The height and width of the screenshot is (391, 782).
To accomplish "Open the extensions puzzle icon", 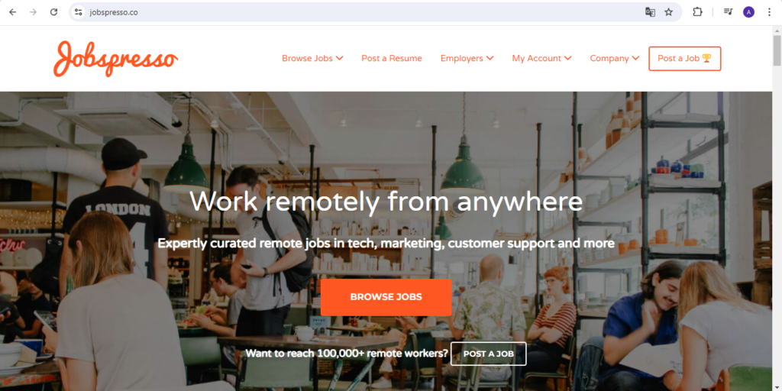I will pyautogui.click(x=697, y=12).
